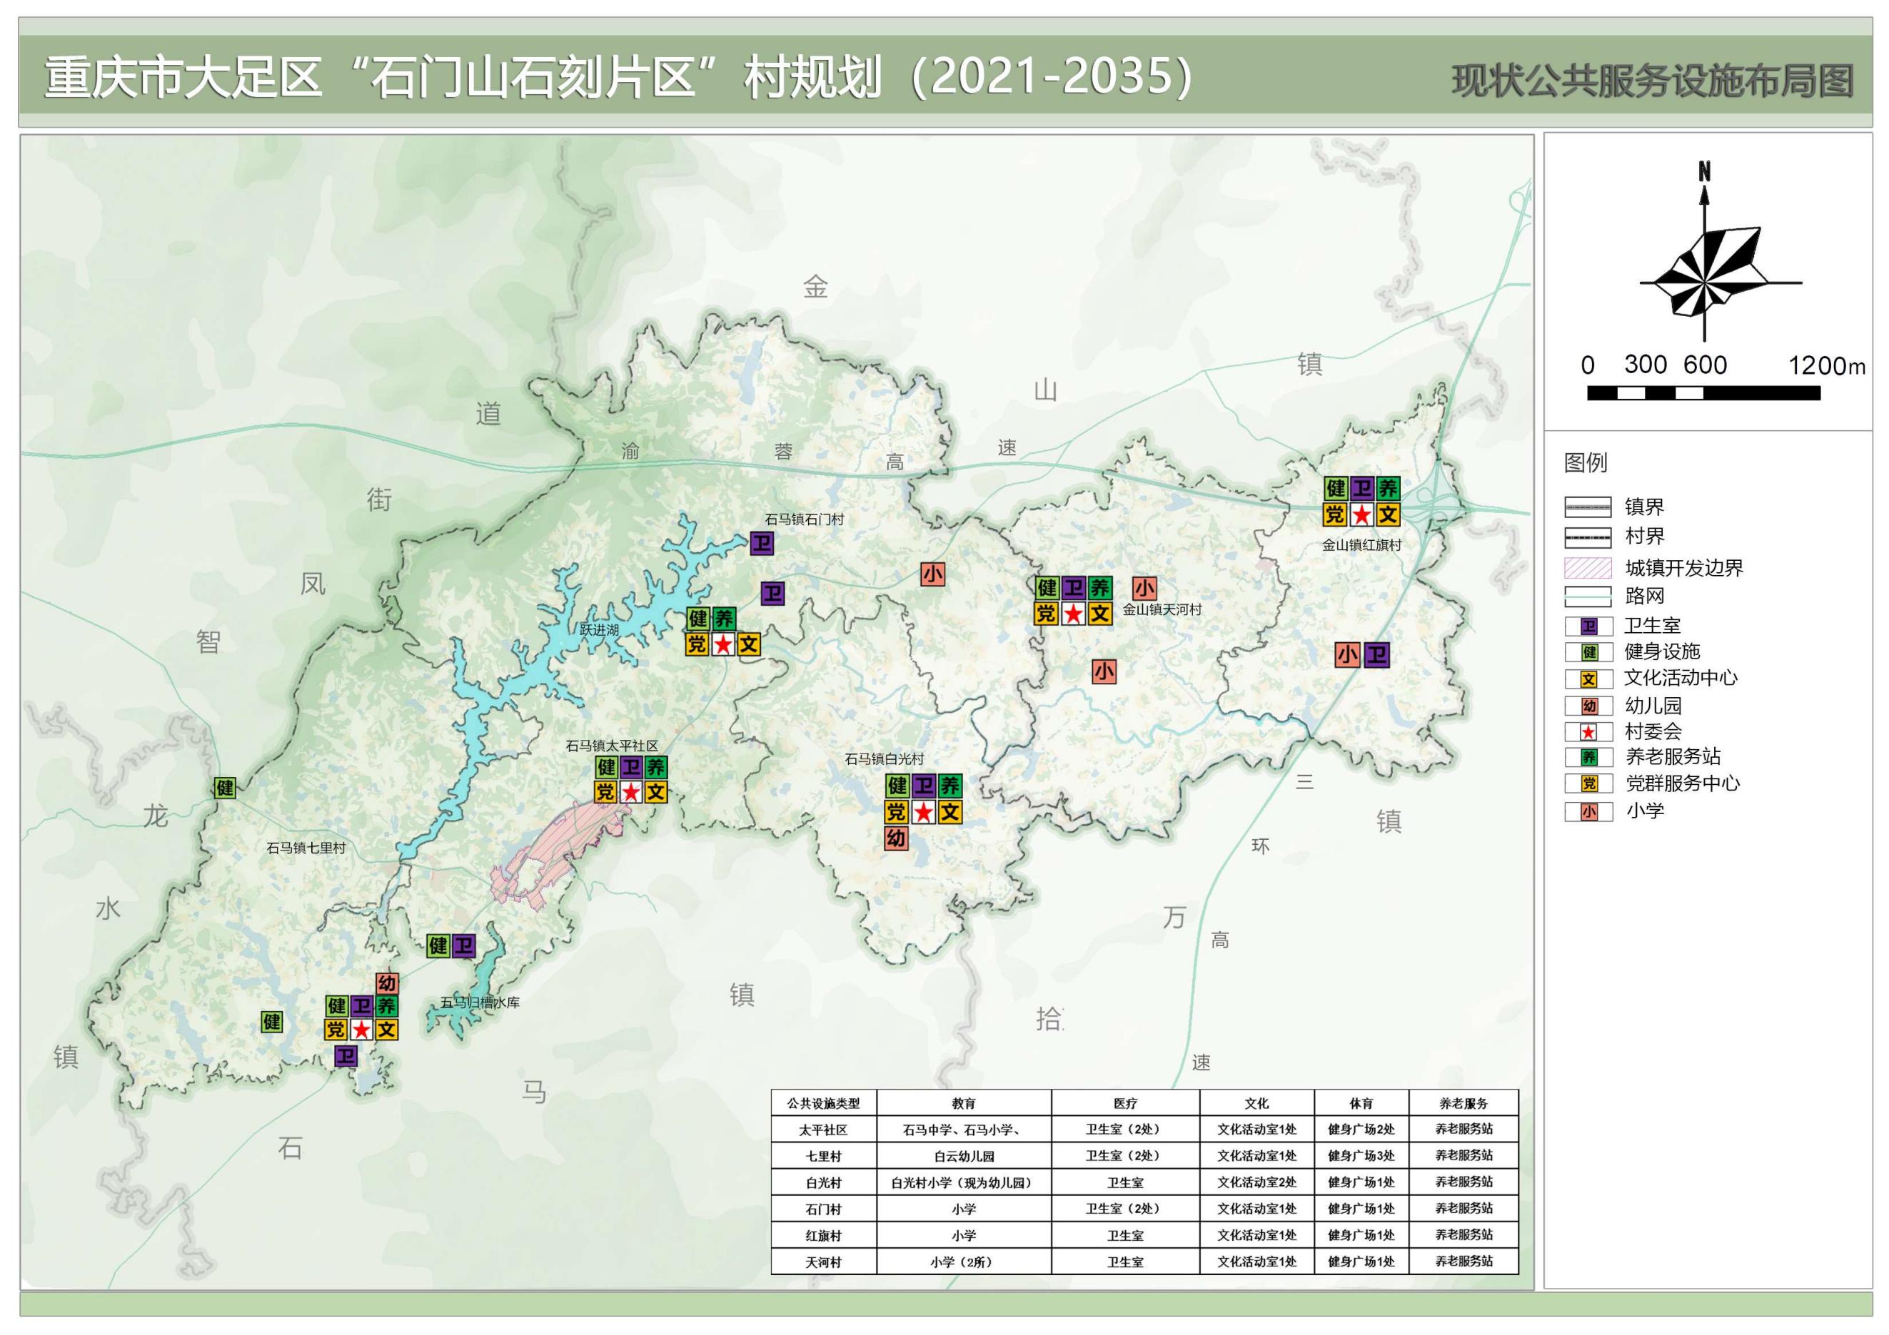Select the 小 primary school icon in 石门村
This screenshot has height=1335, width=1889.
coord(932,574)
